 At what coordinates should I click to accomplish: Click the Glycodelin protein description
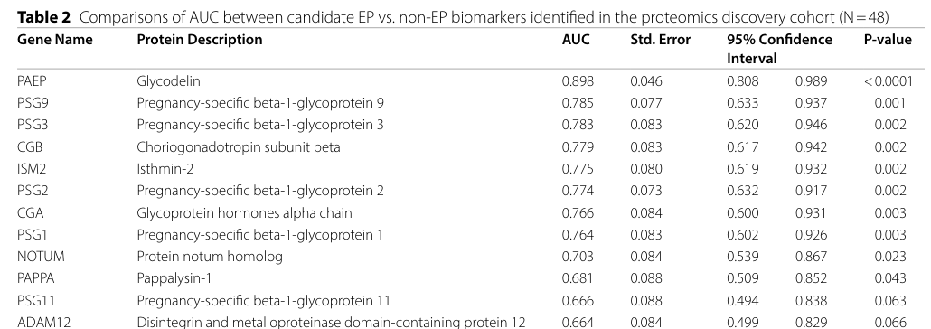point(169,80)
